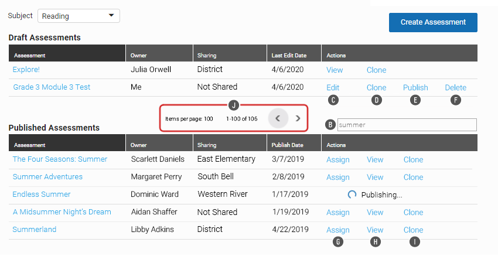
Task: Select the Items per page 100 option
Action: tap(189, 119)
